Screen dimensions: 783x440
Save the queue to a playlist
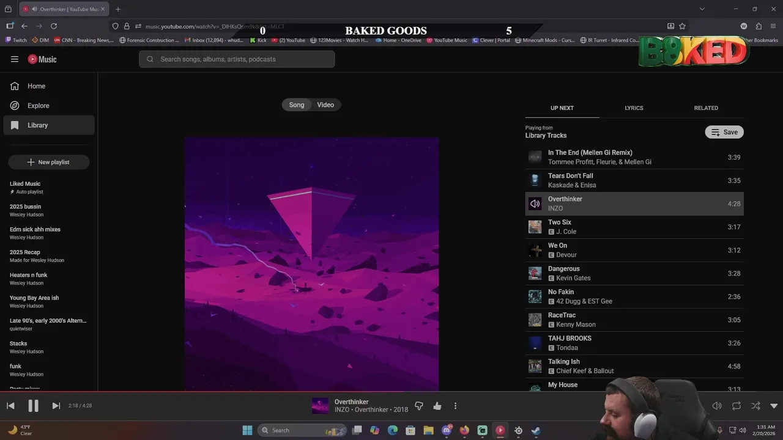coord(724,132)
